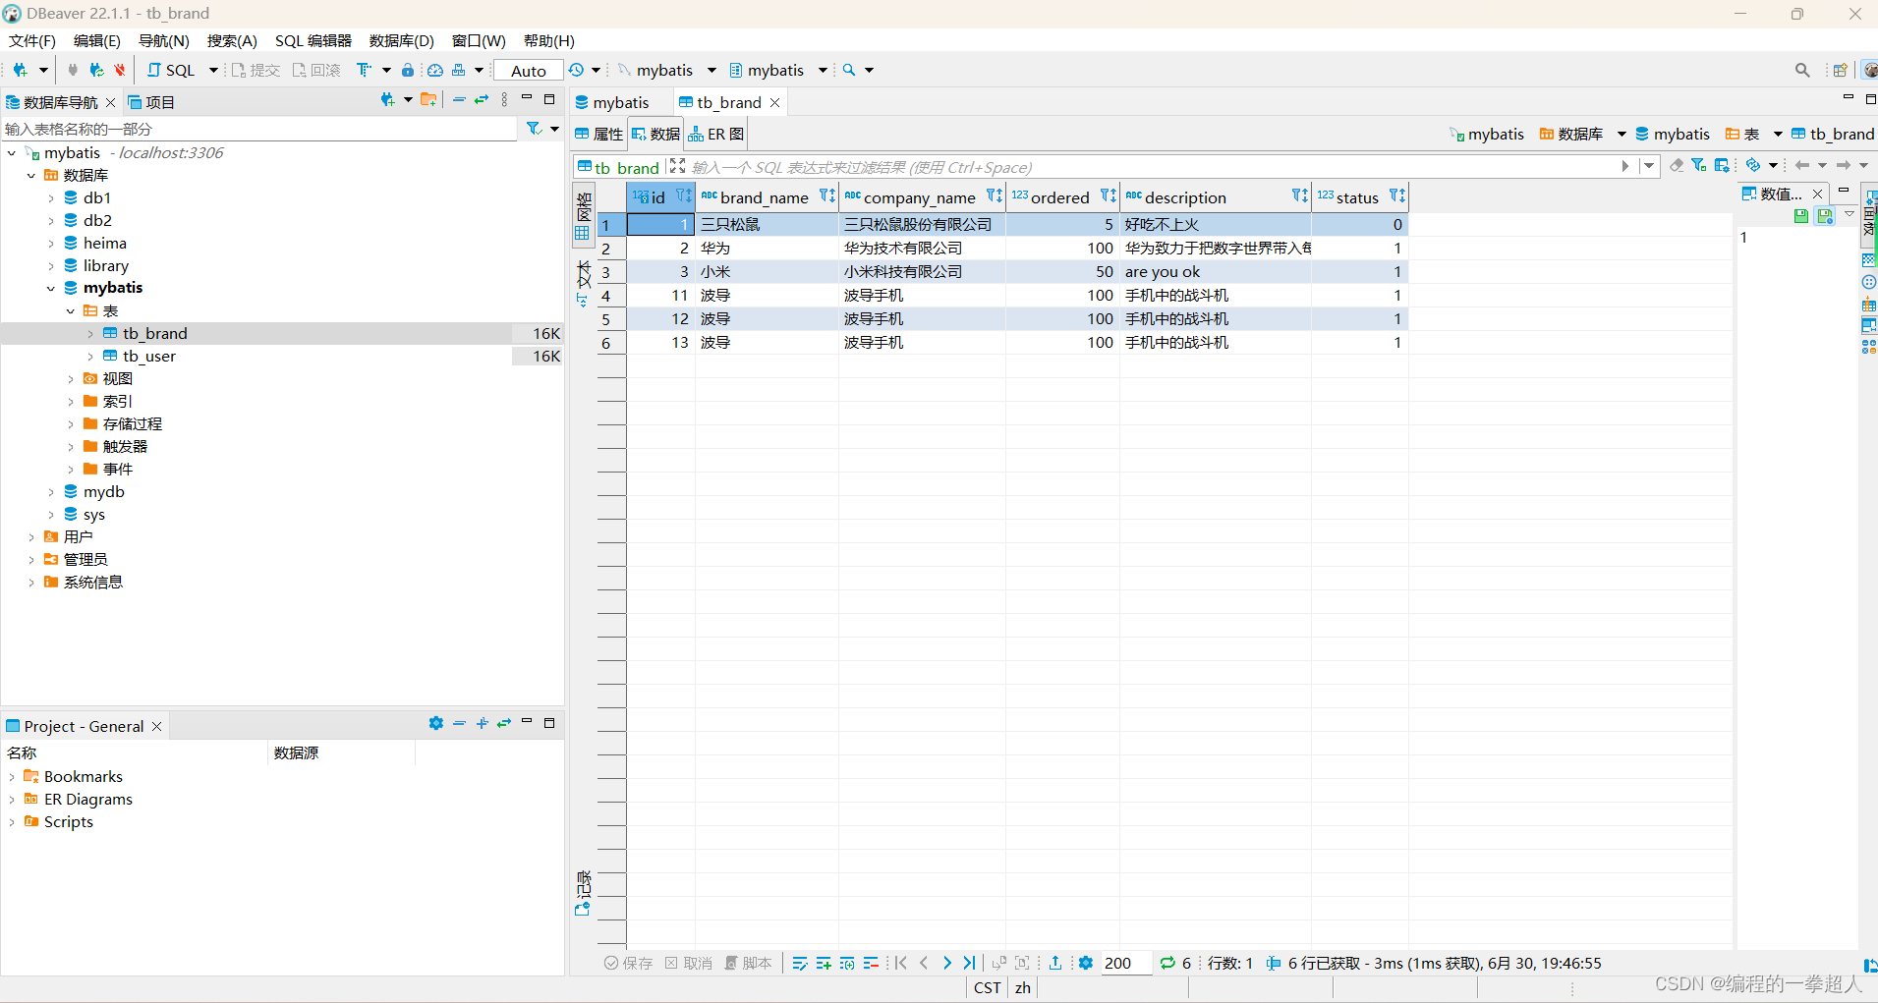Click the erase filter icon in data toolbar
Image resolution: width=1878 pixels, height=1003 pixels.
(1677, 165)
